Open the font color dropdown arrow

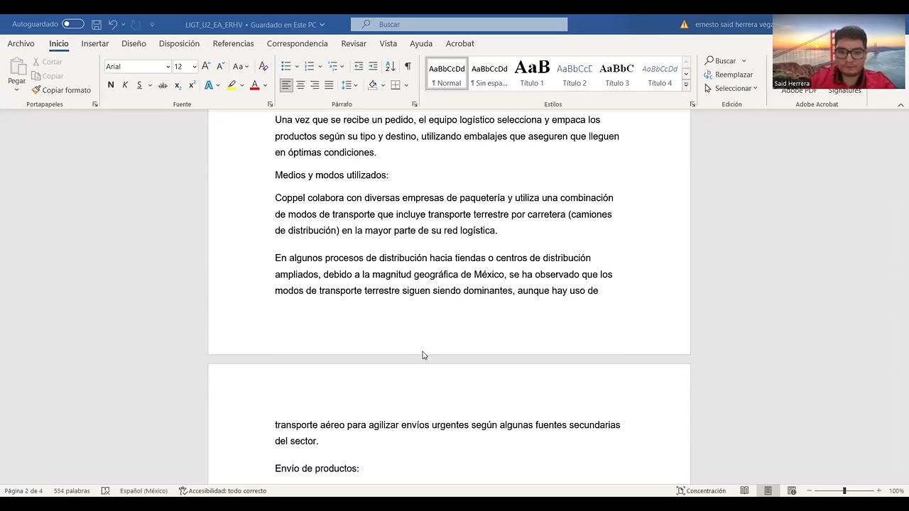click(265, 85)
